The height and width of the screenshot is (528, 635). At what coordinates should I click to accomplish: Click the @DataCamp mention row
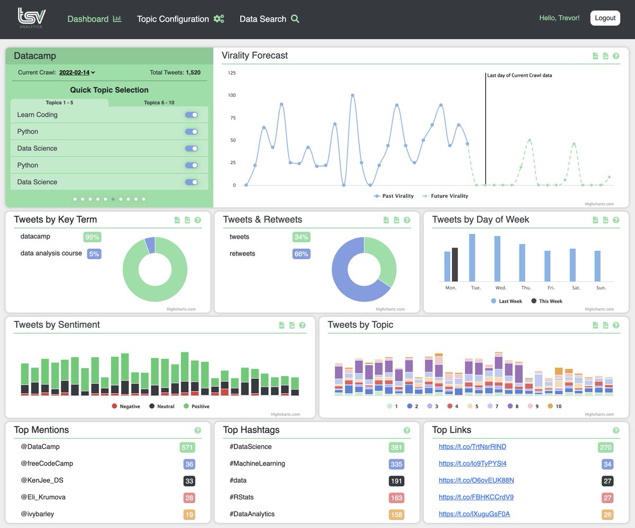108,447
